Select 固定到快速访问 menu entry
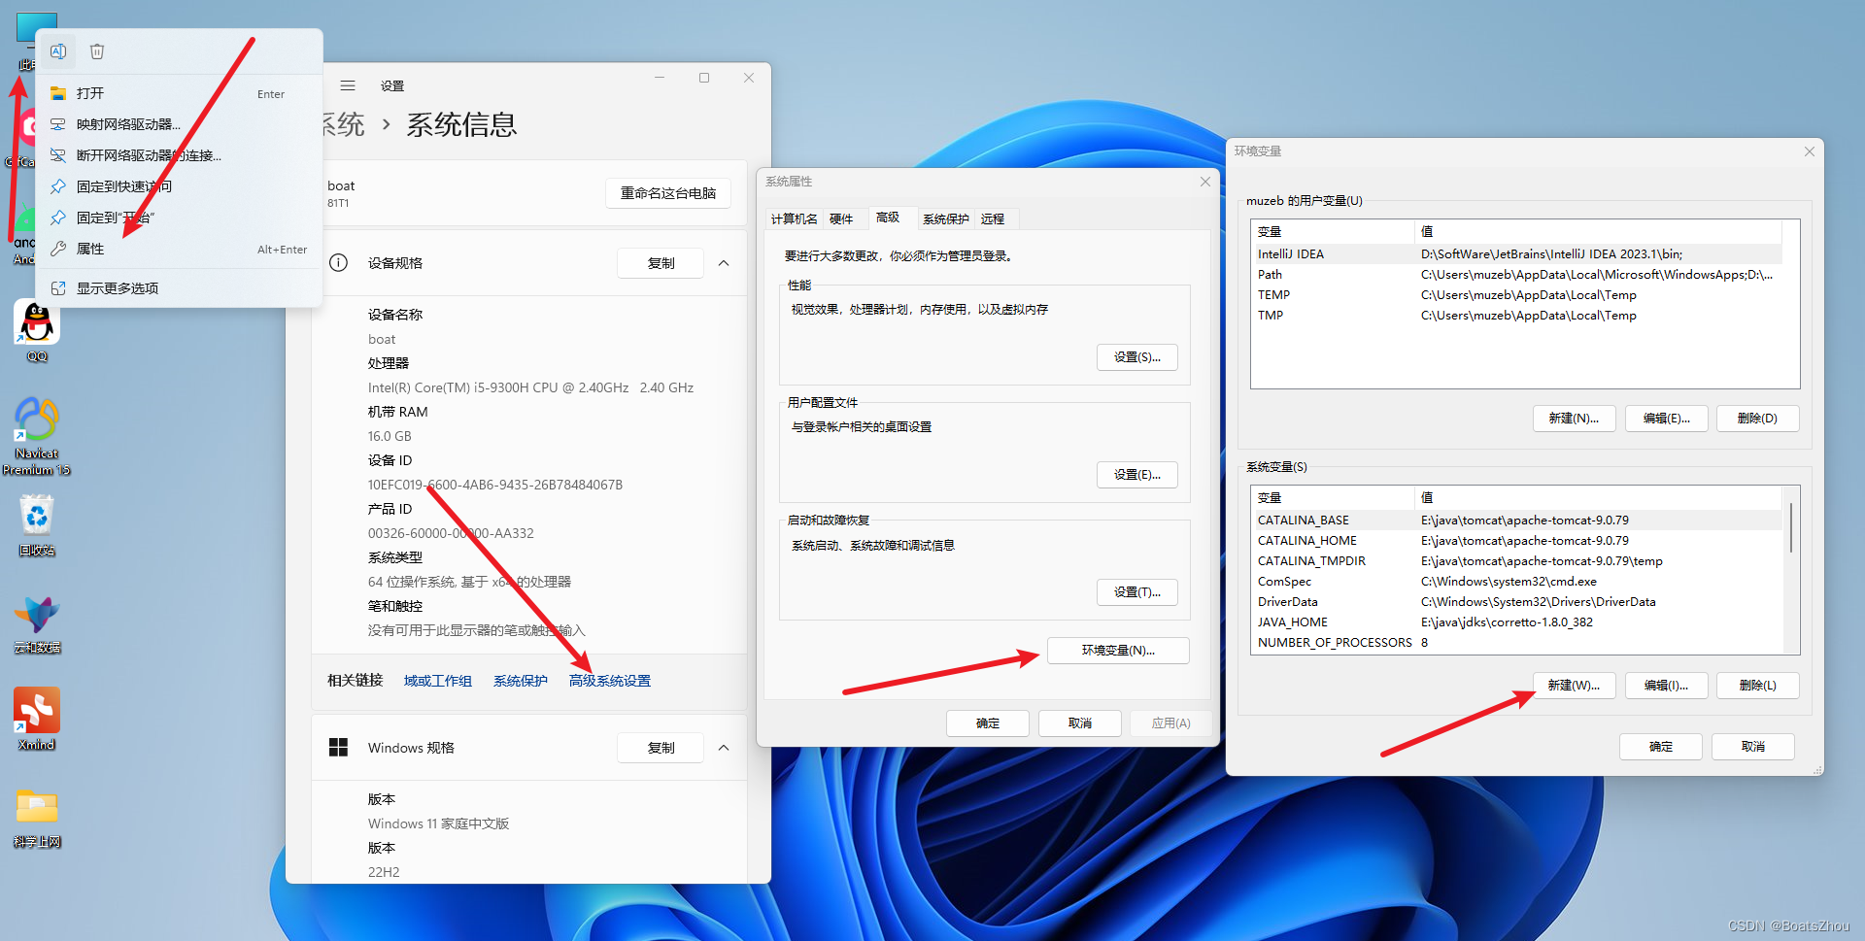Image resolution: width=1865 pixels, height=941 pixels. click(179, 186)
